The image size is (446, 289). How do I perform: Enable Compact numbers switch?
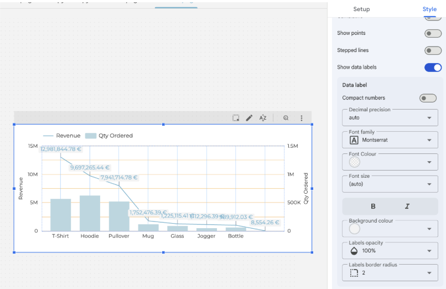click(x=428, y=98)
